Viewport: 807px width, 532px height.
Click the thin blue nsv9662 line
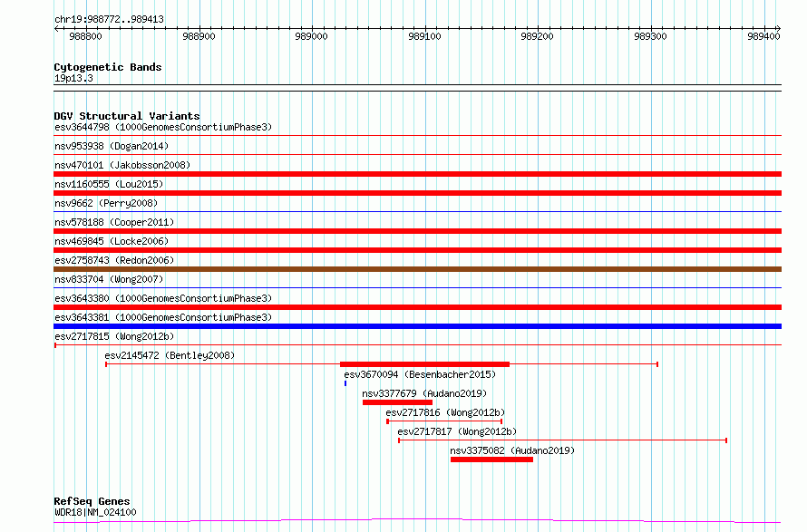pos(417,211)
